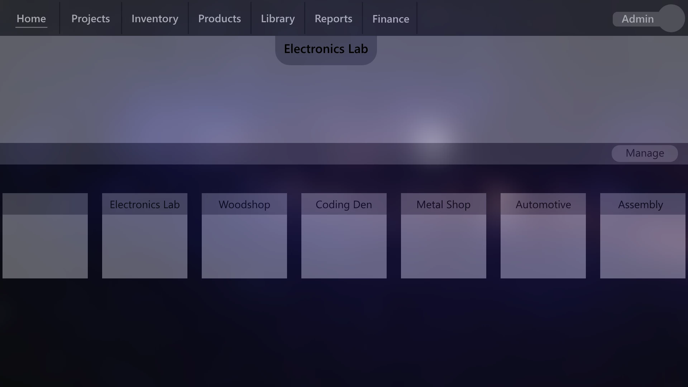688x387 pixels.
Task: View the Reports section
Action: pos(333,19)
